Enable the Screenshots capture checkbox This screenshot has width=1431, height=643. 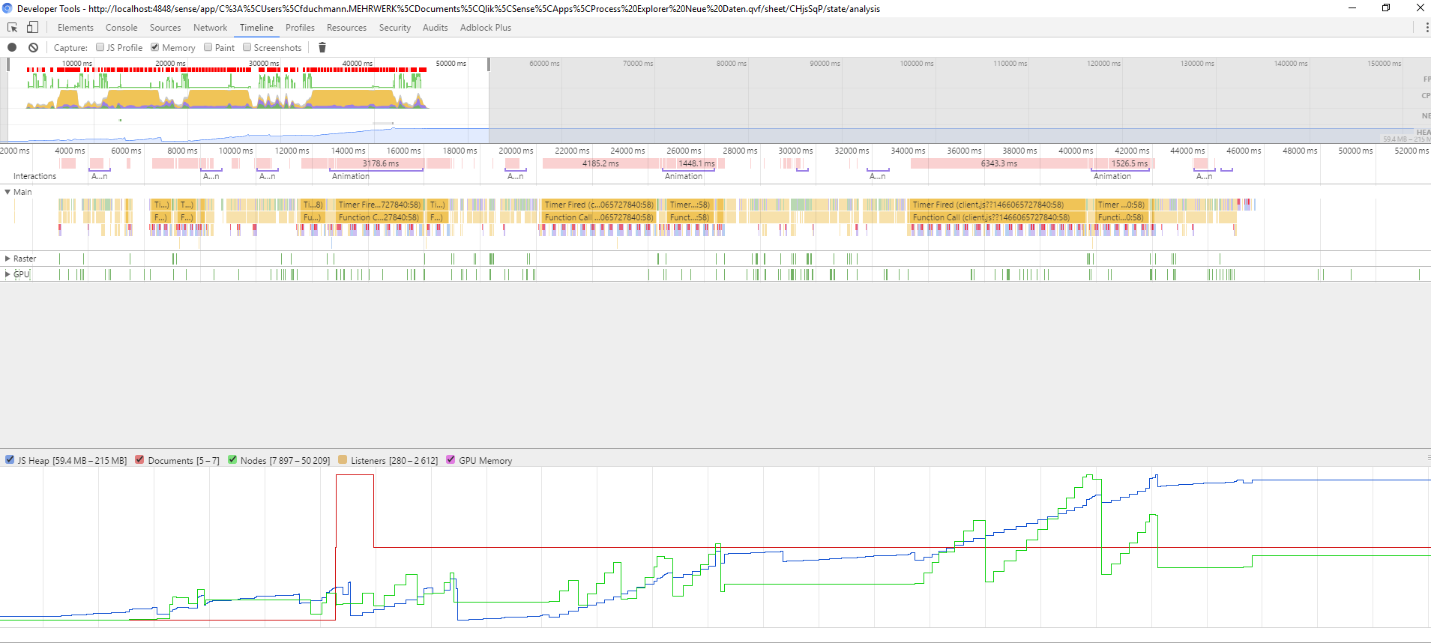pyautogui.click(x=247, y=47)
